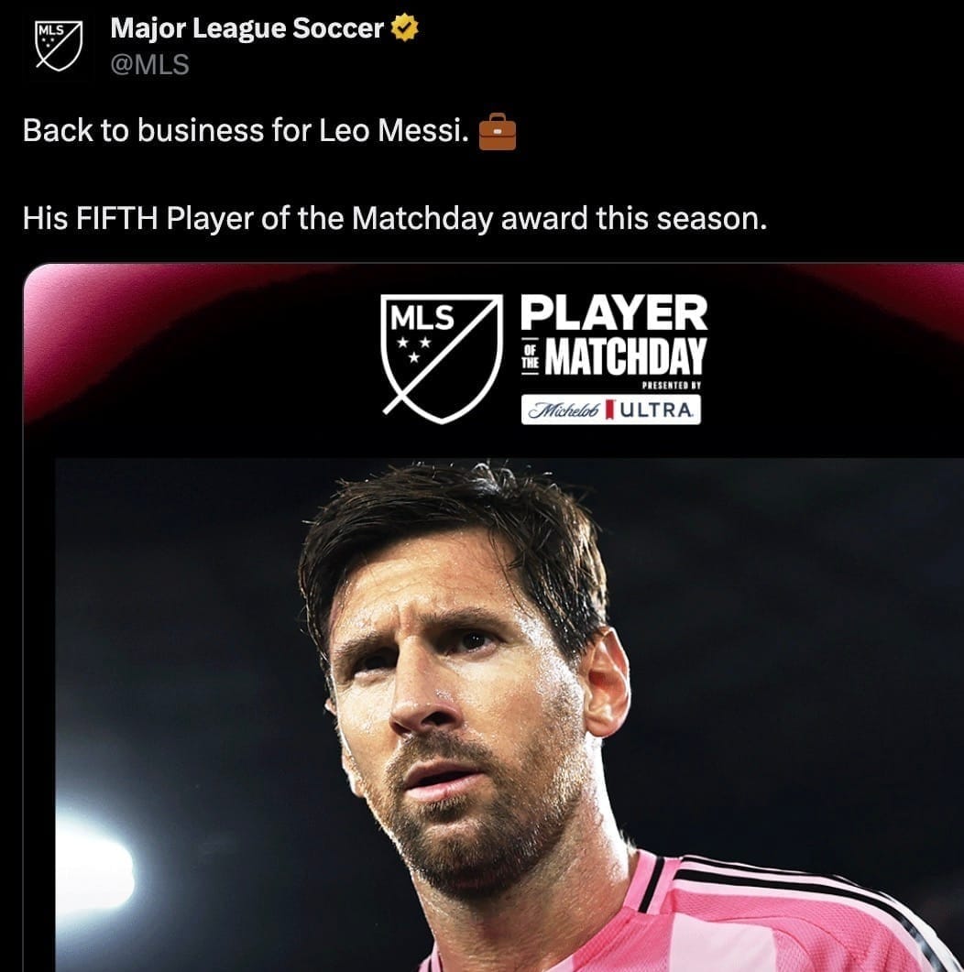
Task: Open the @MLS handle link
Action: (x=150, y=64)
